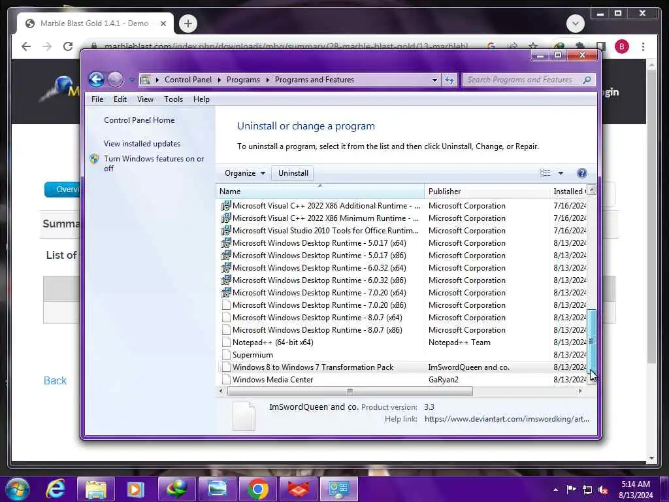Open the Organize dropdown
This screenshot has height=502, width=669.
click(x=245, y=173)
